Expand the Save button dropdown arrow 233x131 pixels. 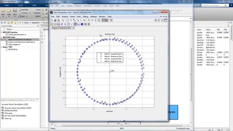click(15, 16)
